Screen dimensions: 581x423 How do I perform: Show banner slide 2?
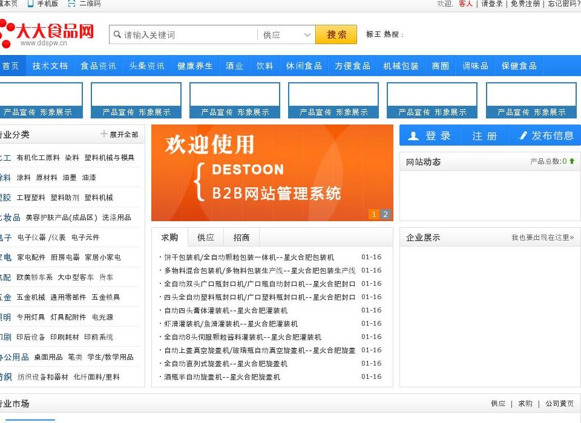coord(386,215)
